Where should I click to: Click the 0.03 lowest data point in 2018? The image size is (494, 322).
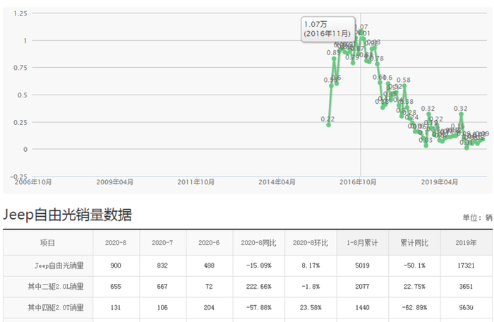(x=426, y=145)
